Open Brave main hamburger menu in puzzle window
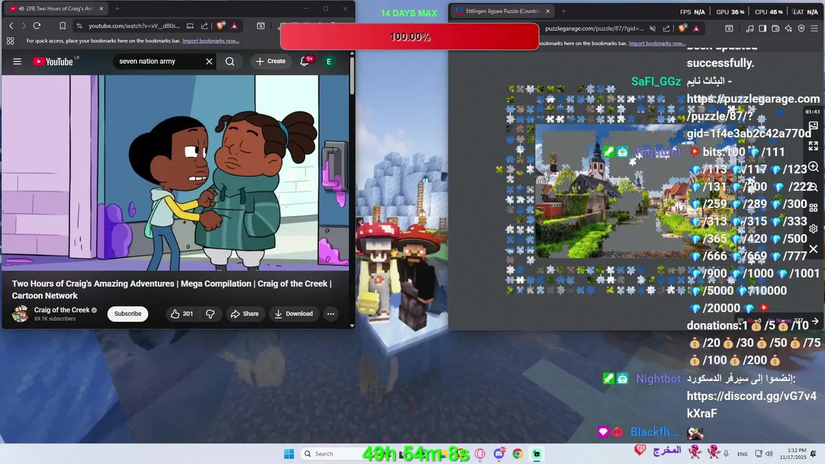The height and width of the screenshot is (464, 825). [x=815, y=28]
